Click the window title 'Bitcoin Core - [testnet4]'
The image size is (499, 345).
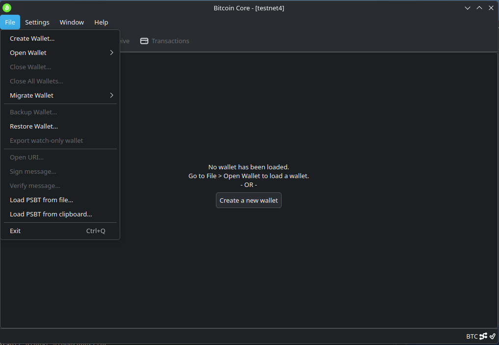pyautogui.click(x=249, y=8)
